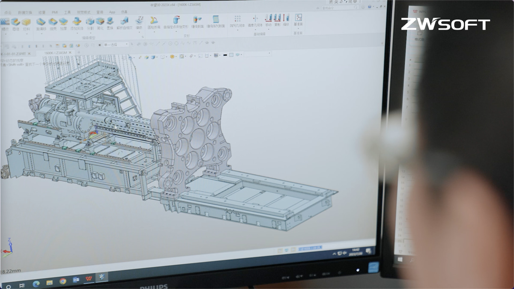Select the 加厚 (thicken) tool
Viewport: 514px width, 289px height.
point(63,24)
